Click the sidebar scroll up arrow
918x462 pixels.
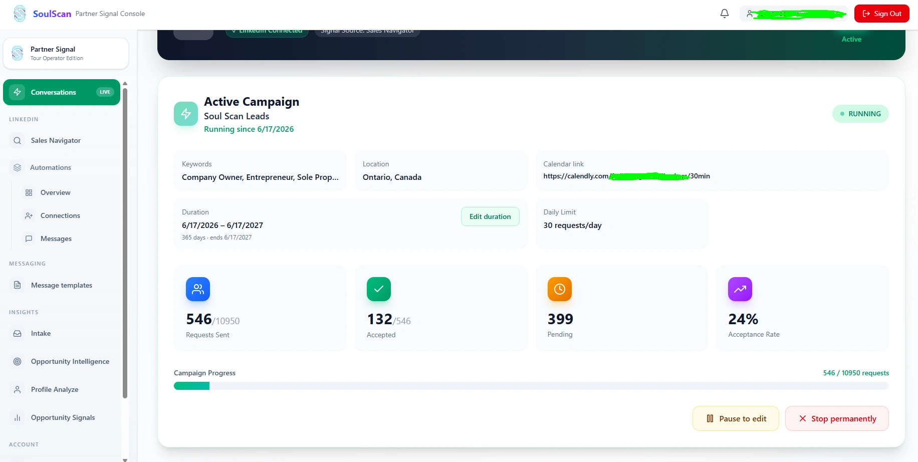[x=125, y=84]
